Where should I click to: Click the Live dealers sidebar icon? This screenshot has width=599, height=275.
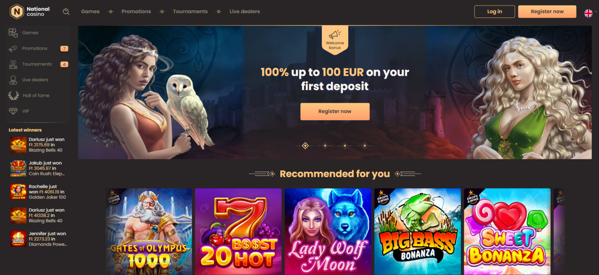[x=13, y=80]
